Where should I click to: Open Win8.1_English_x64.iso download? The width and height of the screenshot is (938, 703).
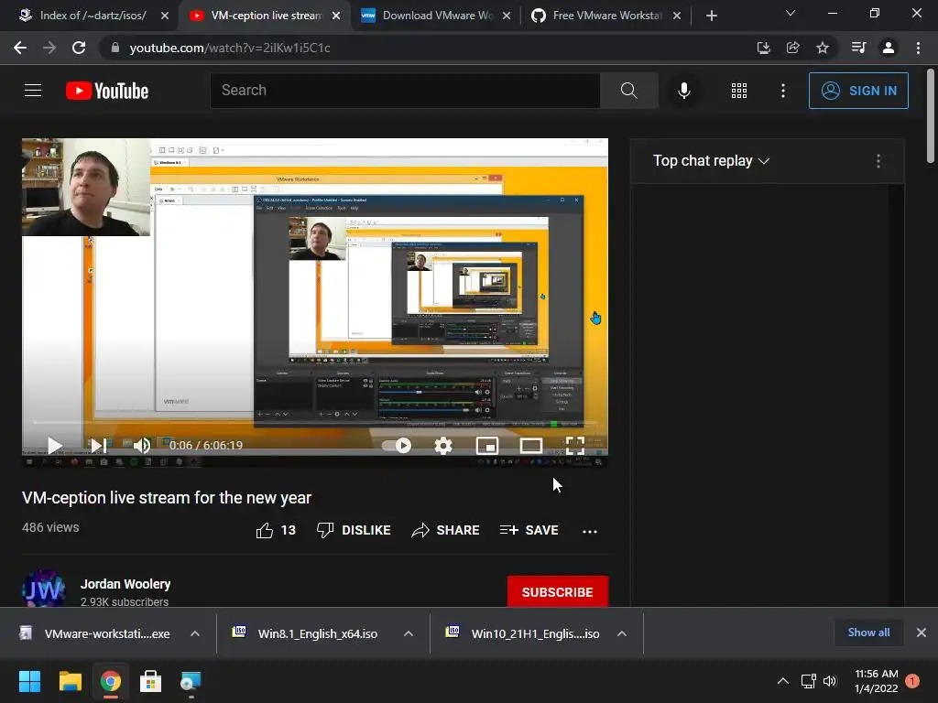pyautogui.click(x=306, y=633)
